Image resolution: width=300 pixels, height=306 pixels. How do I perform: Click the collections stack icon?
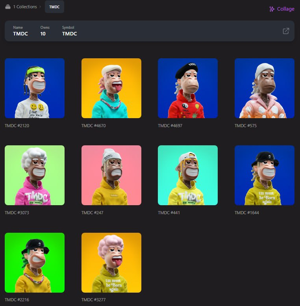pyautogui.click(x=8, y=7)
